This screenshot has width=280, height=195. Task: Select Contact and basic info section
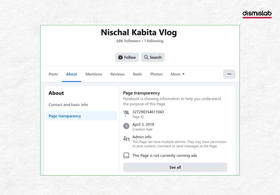pos(68,105)
